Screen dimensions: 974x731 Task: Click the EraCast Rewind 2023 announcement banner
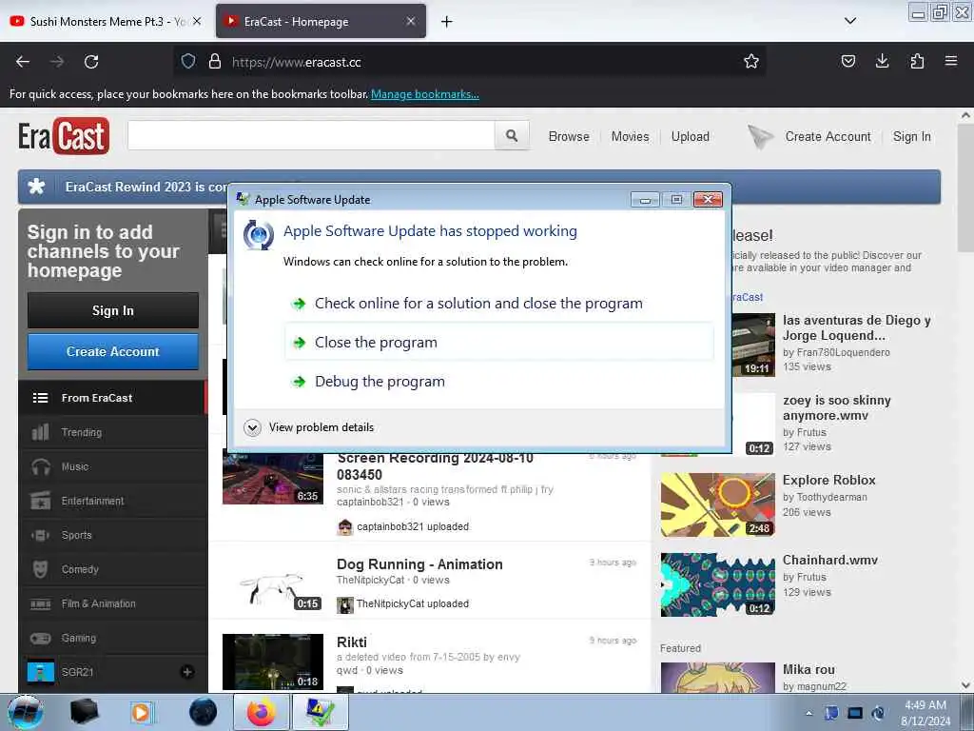point(479,188)
